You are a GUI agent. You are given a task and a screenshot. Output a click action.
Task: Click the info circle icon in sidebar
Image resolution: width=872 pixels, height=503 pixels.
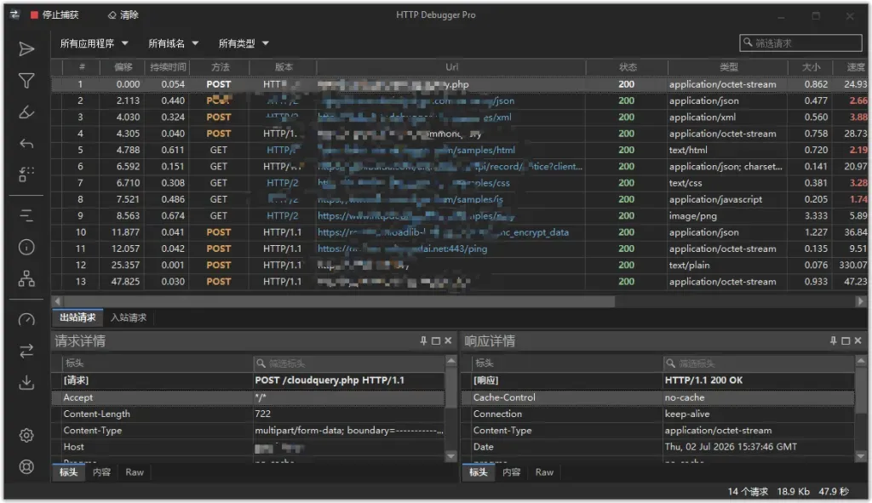point(26,247)
